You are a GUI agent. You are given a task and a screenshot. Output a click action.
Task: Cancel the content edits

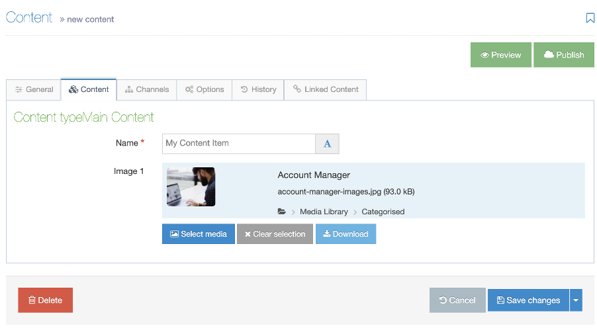[457, 300]
